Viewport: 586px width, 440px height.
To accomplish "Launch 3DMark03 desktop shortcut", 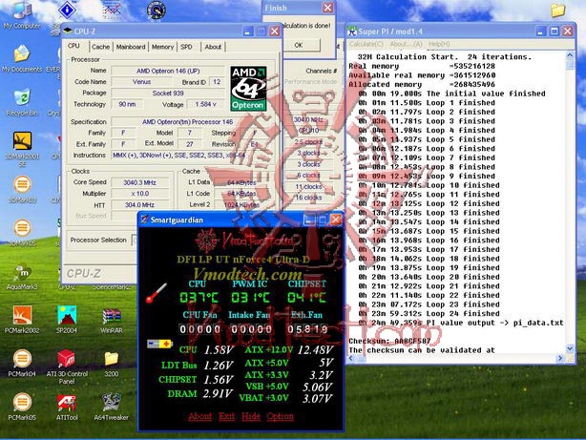I will pyautogui.click(x=22, y=190).
